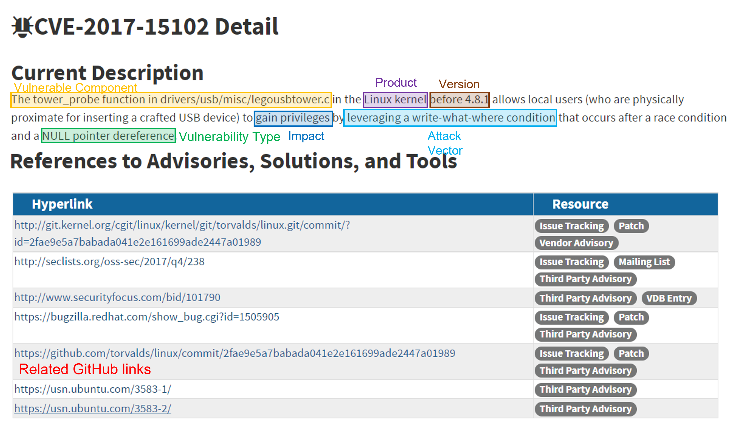Image resolution: width=738 pixels, height=428 pixels.
Task: Click Issue Tracking badge in bugzilla.redhat row
Action: point(571,317)
